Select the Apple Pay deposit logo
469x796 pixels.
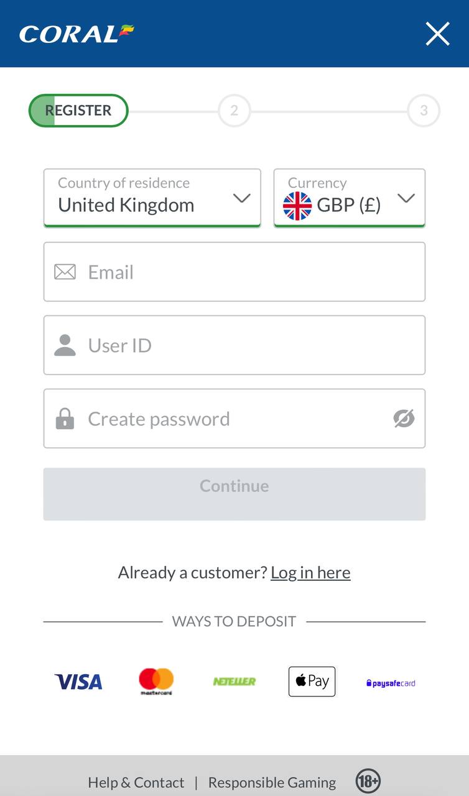tap(312, 682)
